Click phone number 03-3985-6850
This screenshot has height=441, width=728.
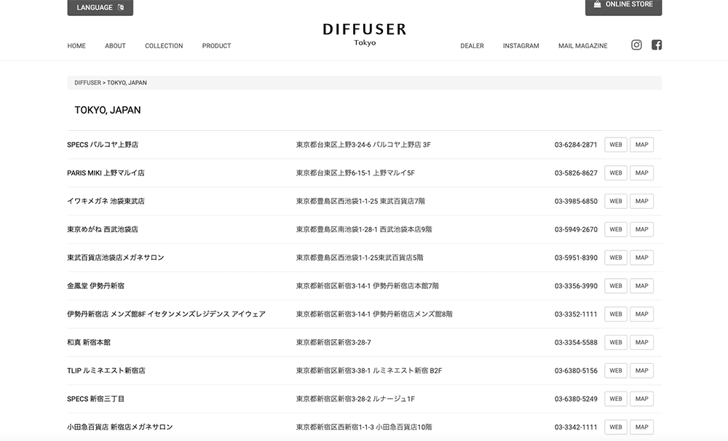pos(576,201)
